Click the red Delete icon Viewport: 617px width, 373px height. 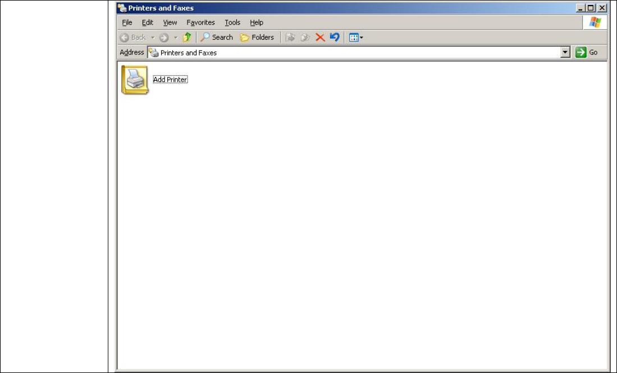[x=320, y=38]
